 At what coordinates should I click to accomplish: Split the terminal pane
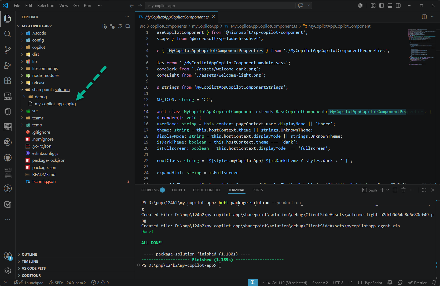[395, 190]
